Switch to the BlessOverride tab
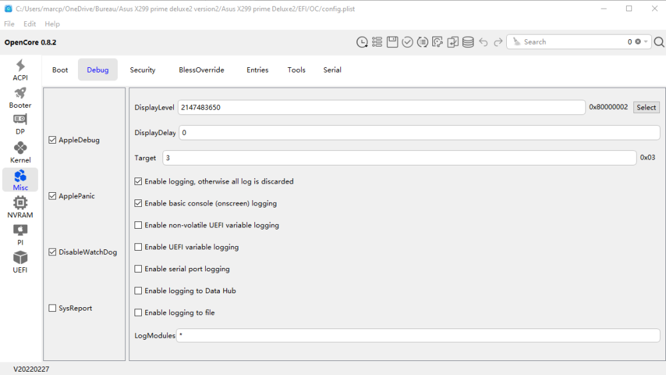666x375 pixels. coord(201,70)
